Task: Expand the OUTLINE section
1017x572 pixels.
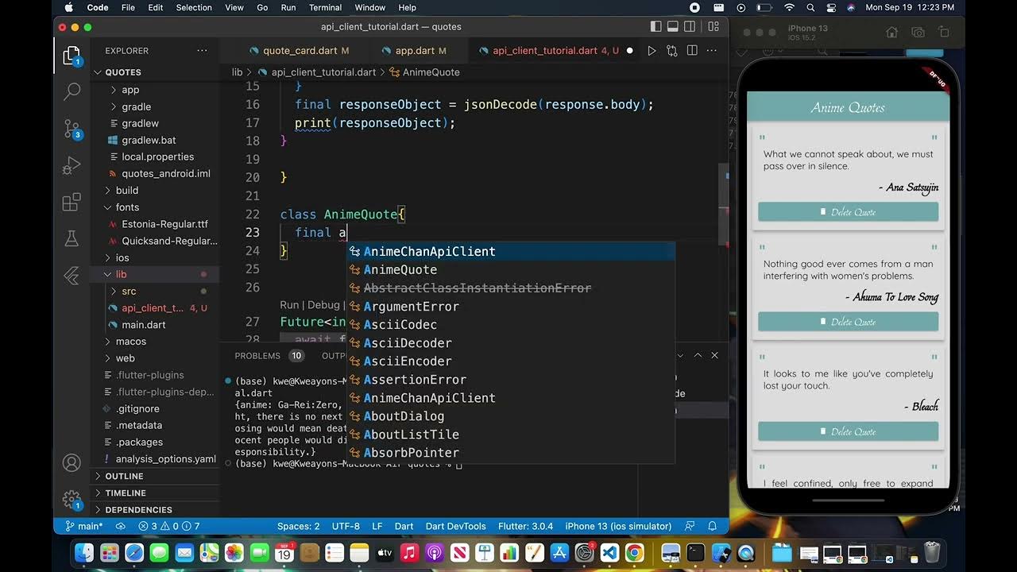Action: click(124, 476)
